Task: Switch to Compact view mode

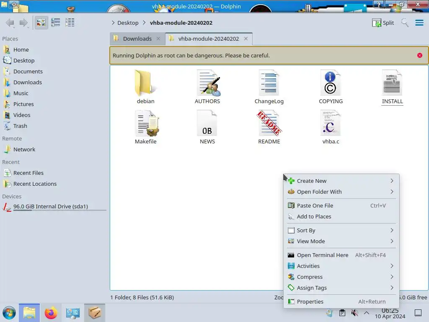Action: tap(56, 23)
